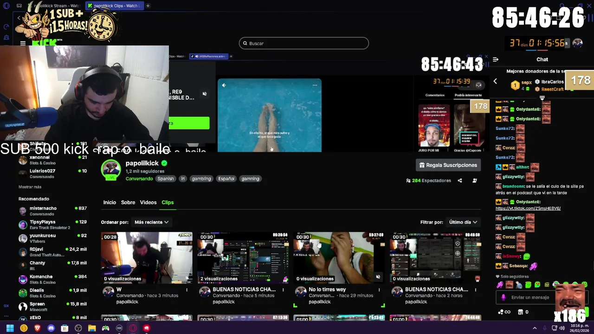Expand Mostrar más in sidebar

click(x=30, y=187)
